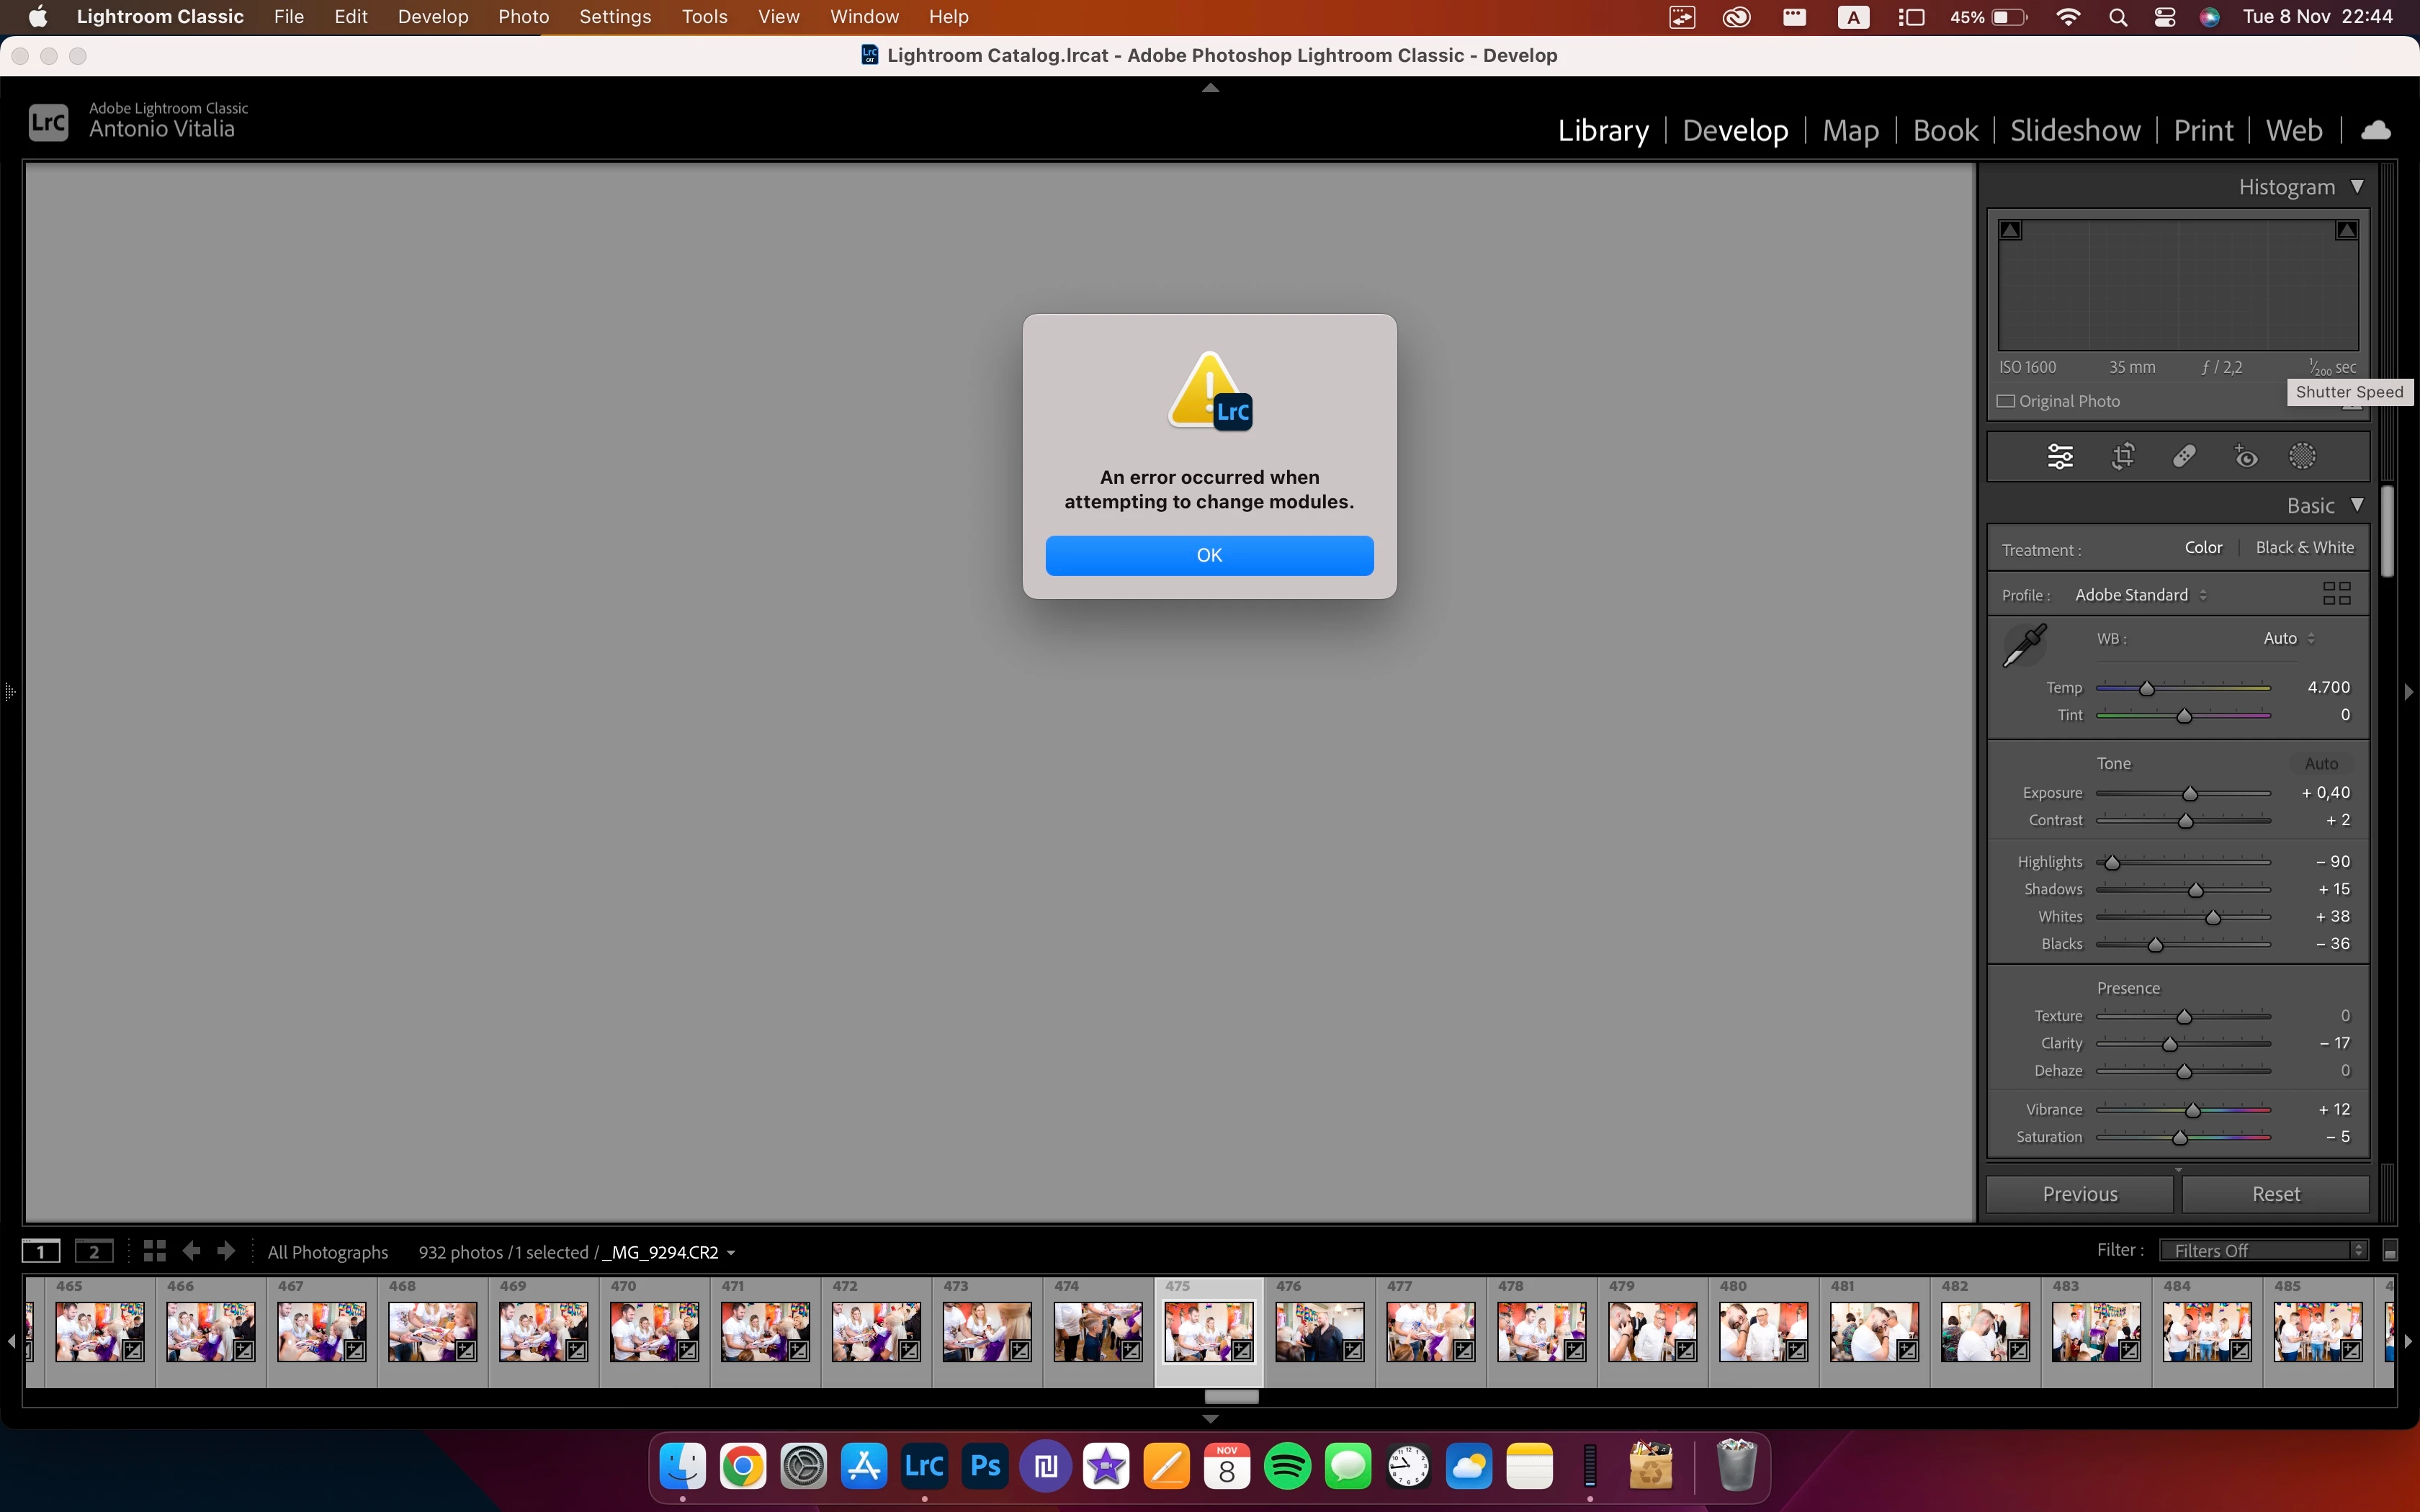Select the Crop Overlay tool icon
This screenshot has height=1512, width=2420.
pos(2122,457)
